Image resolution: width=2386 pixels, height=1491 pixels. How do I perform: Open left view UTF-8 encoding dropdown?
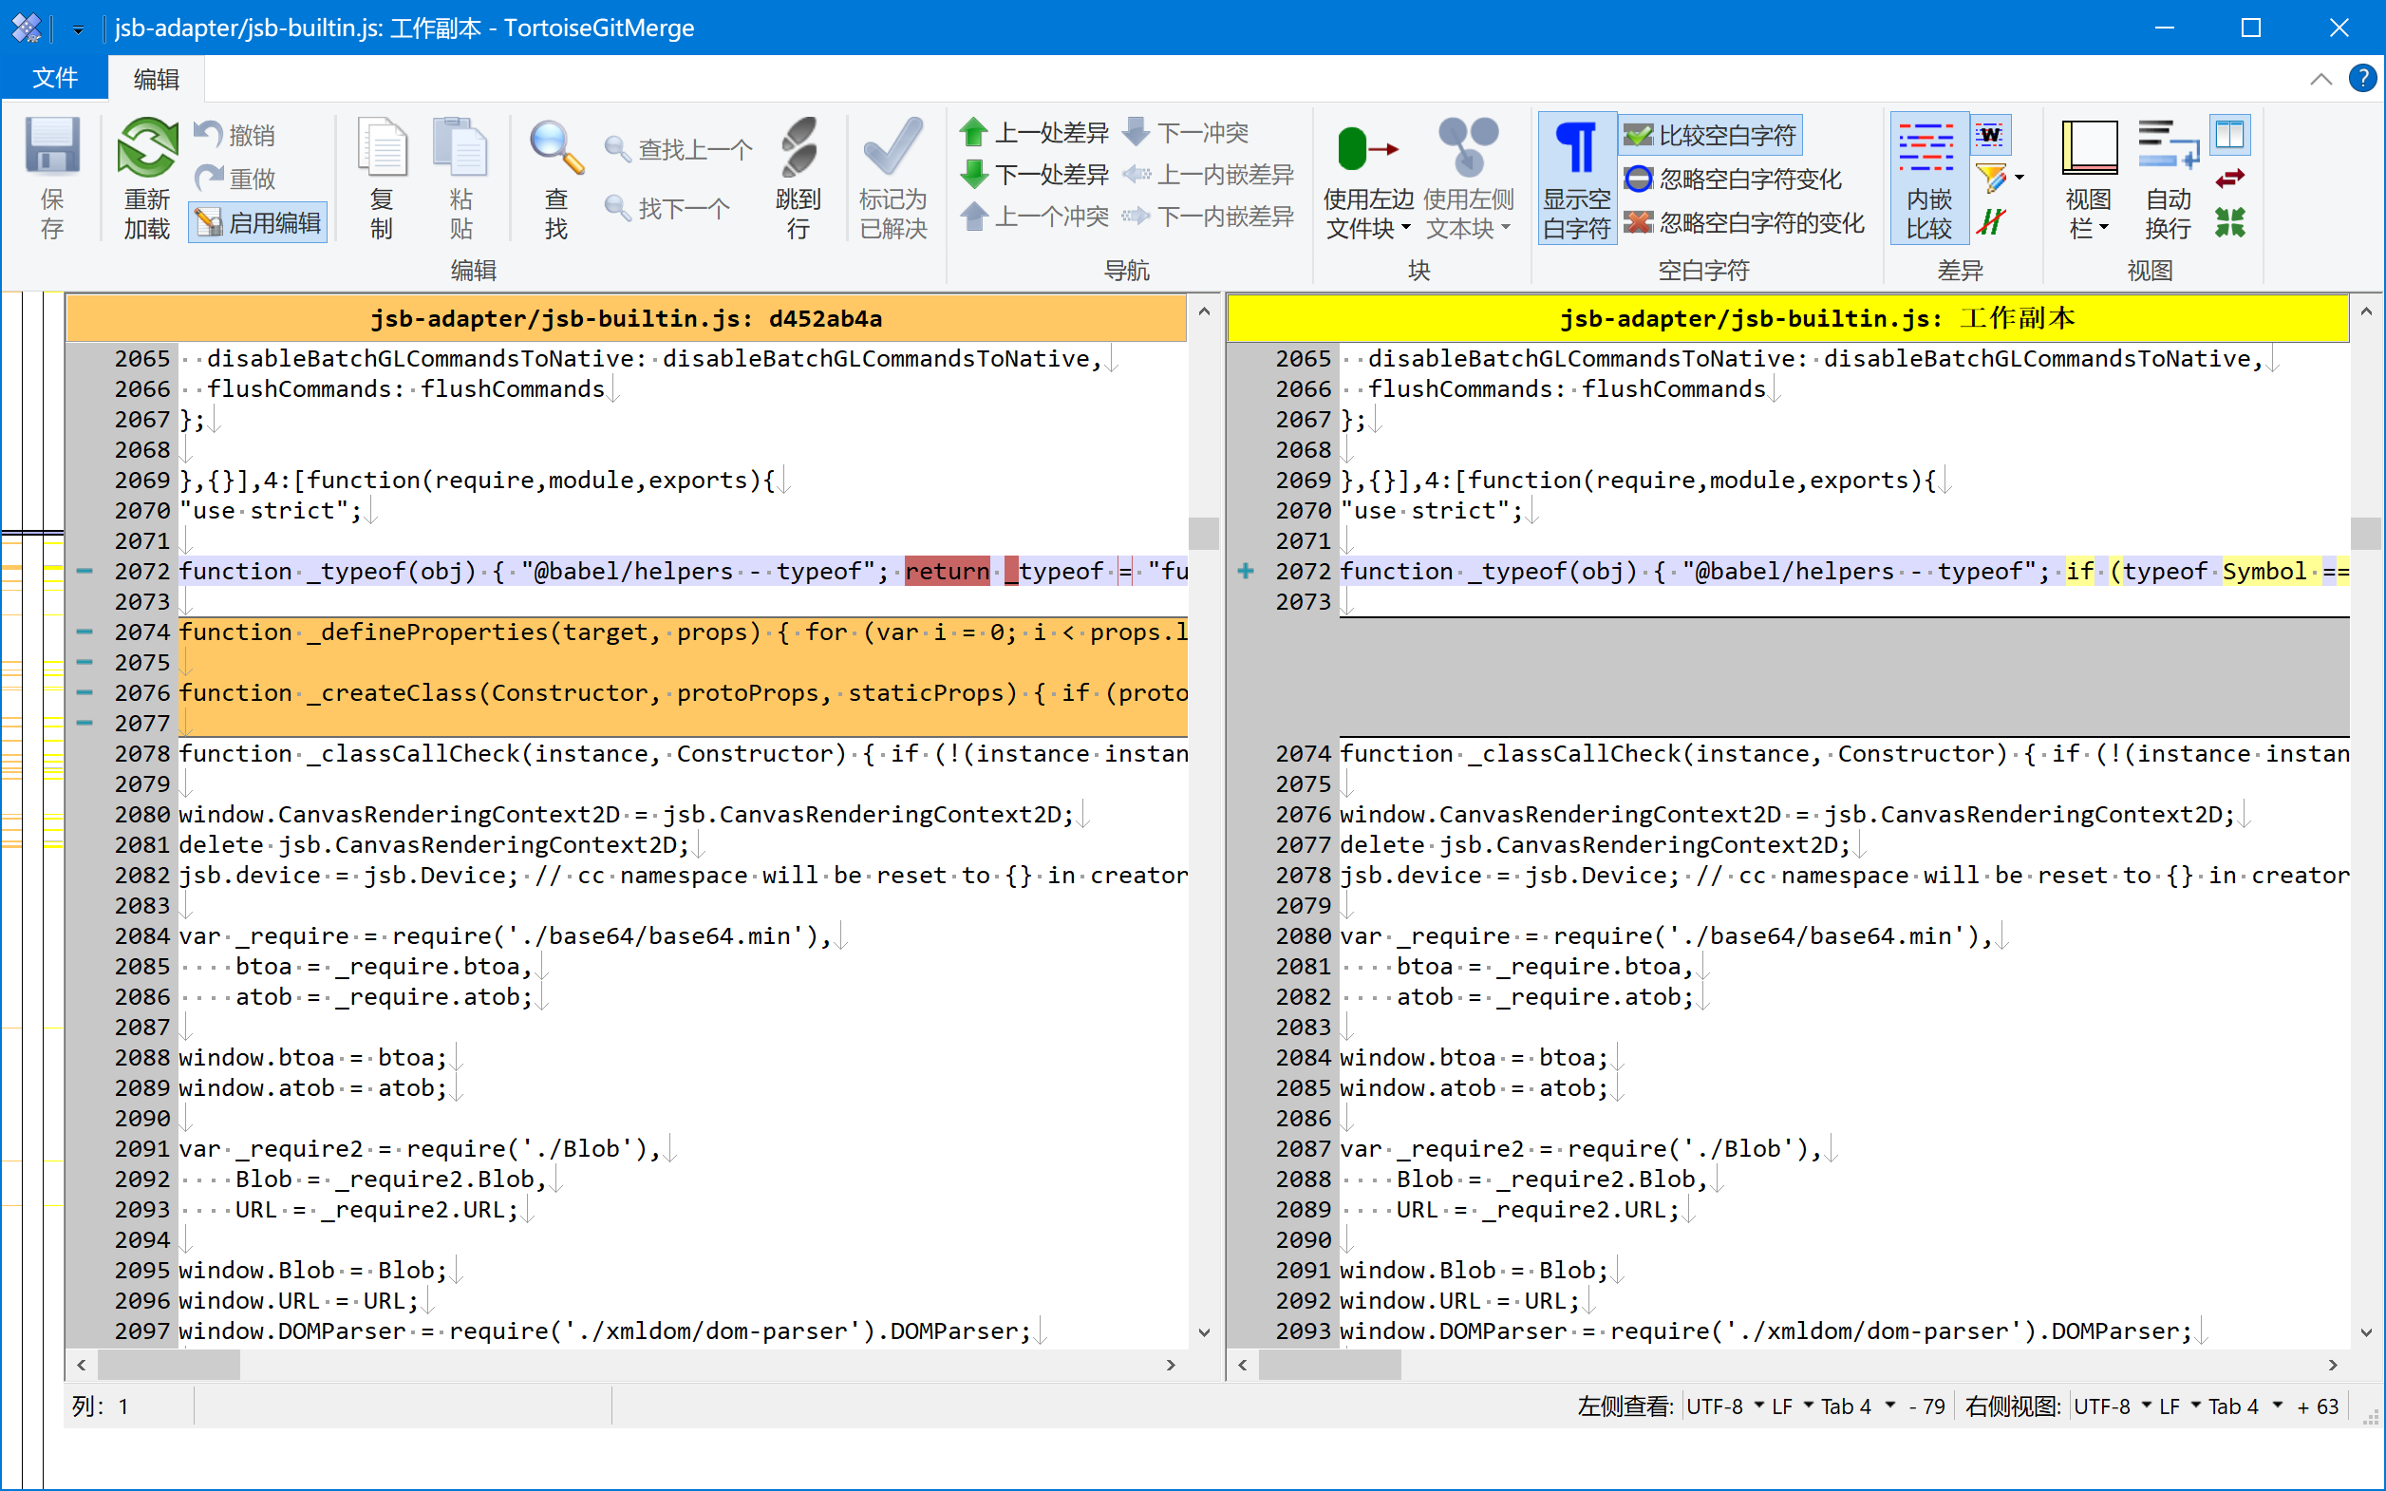pyautogui.click(x=1725, y=1406)
